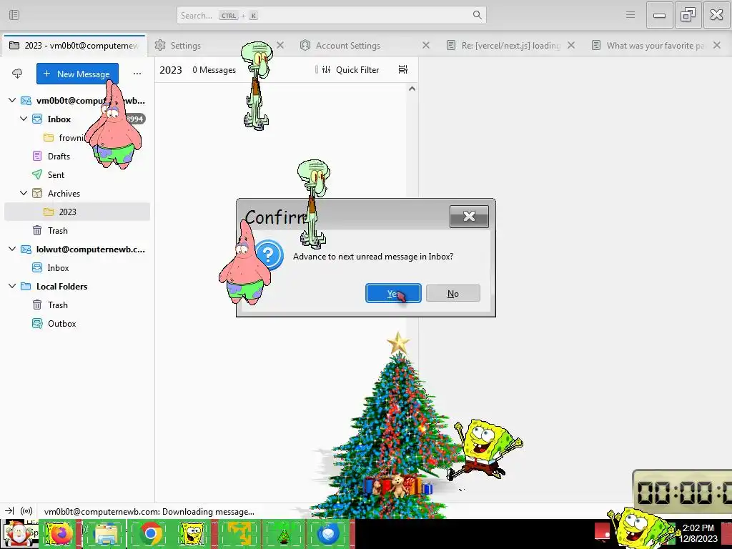The image size is (732, 549).
Task: Click the Thunderbird taskbar icon
Action: pos(328,533)
